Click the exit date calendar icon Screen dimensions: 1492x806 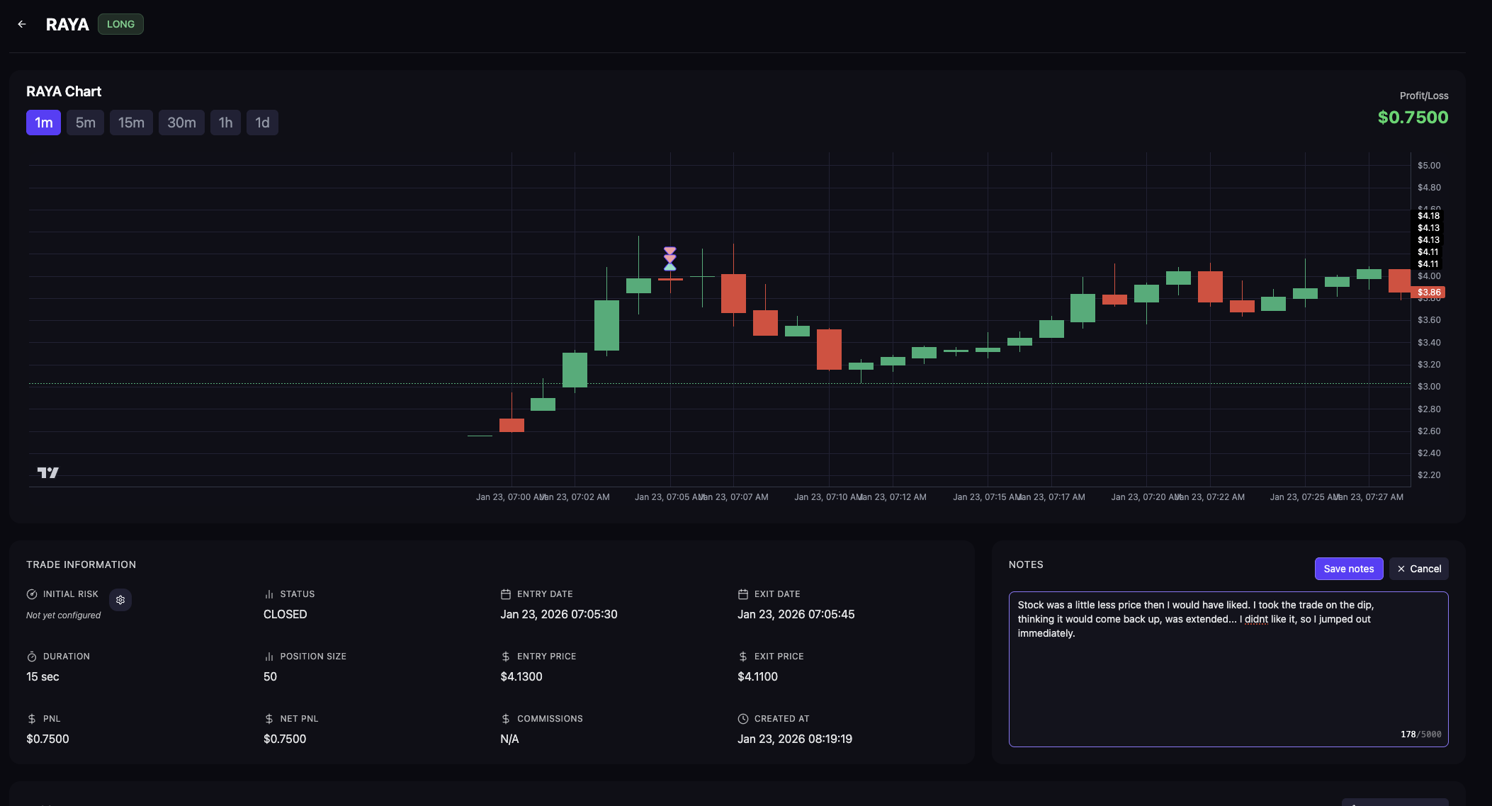click(743, 594)
